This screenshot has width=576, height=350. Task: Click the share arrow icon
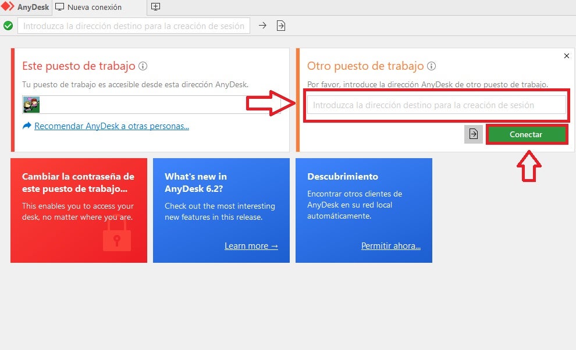[27, 126]
